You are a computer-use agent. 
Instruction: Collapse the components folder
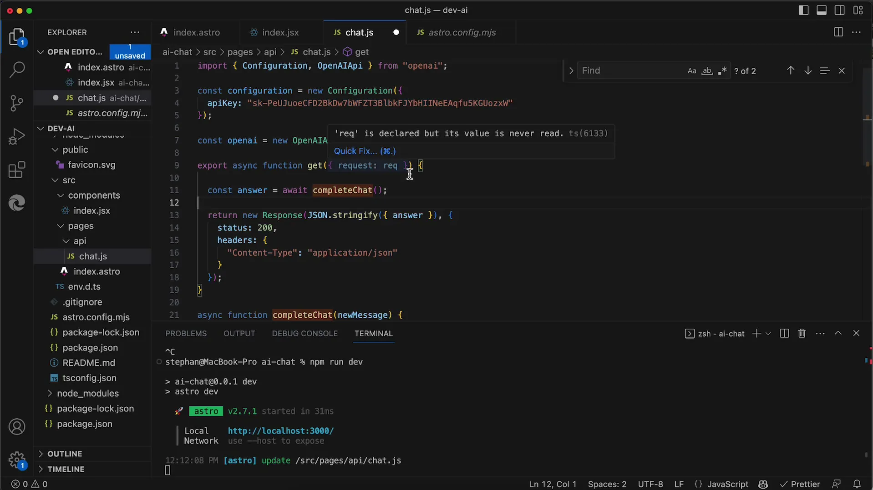click(61, 195)
